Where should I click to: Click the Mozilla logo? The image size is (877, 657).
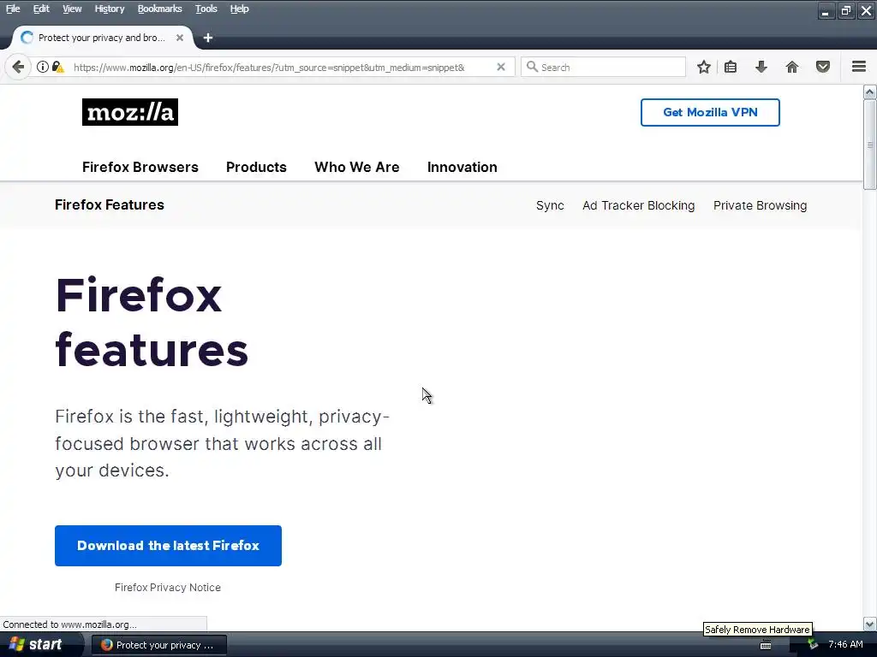(130, 112)
